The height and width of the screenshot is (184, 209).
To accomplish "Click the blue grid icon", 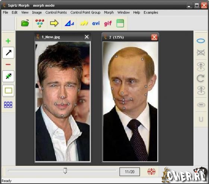I will coord(8,105).
